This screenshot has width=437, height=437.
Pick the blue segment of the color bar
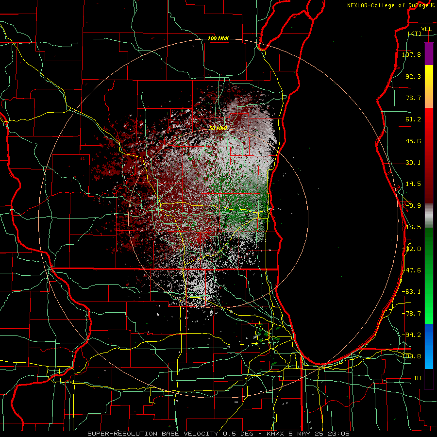429,346
